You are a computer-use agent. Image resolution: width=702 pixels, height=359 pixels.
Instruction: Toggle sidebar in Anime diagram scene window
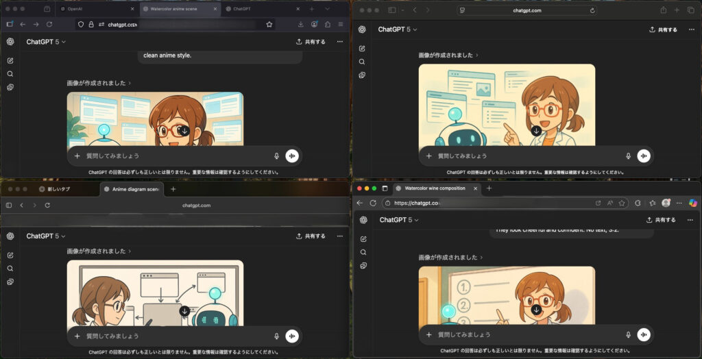[x=9, y=205]
